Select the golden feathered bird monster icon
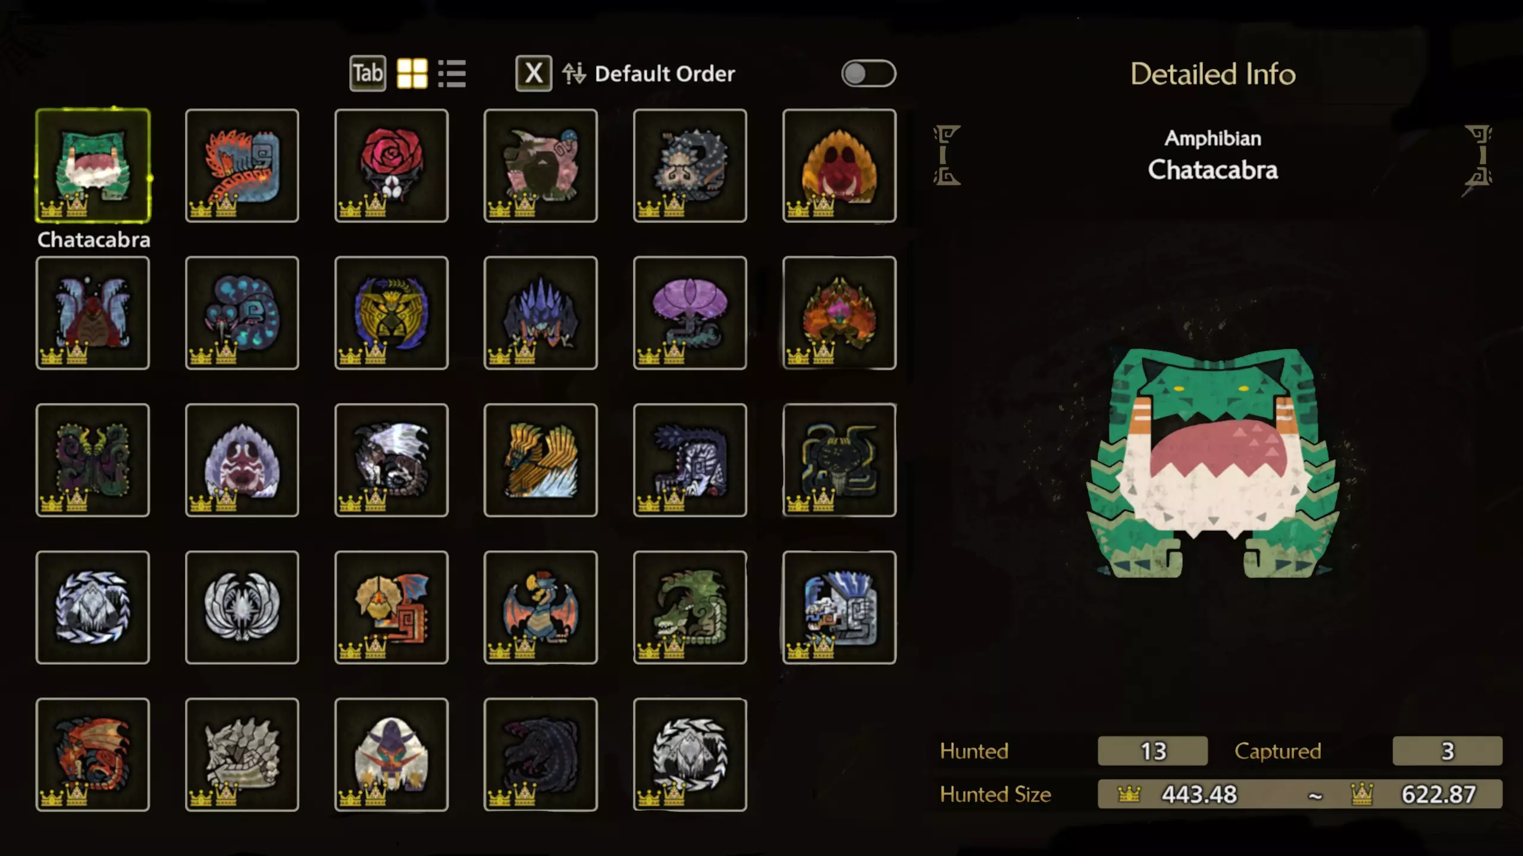The height and width of the screenshot is (856, 1523). pos(541,460)
